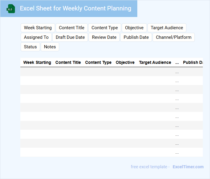Select the Week Starting tag button
Screen dimensions: 210x179
(38, 28)
